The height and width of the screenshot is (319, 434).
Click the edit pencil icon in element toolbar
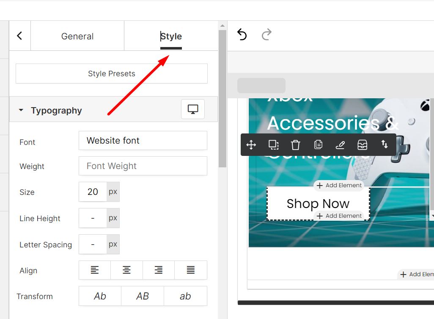pos(340,144)
